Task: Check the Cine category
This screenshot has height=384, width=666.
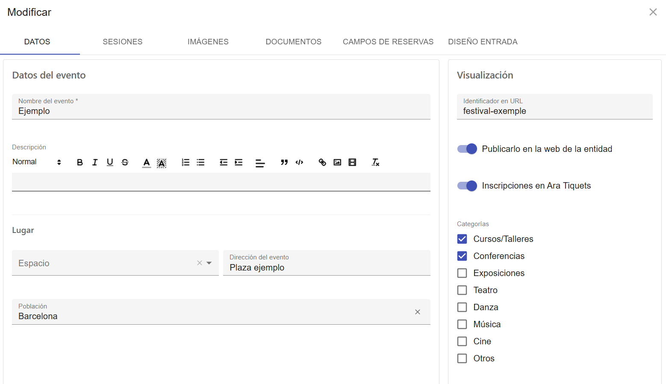Action: pos(462,341)
